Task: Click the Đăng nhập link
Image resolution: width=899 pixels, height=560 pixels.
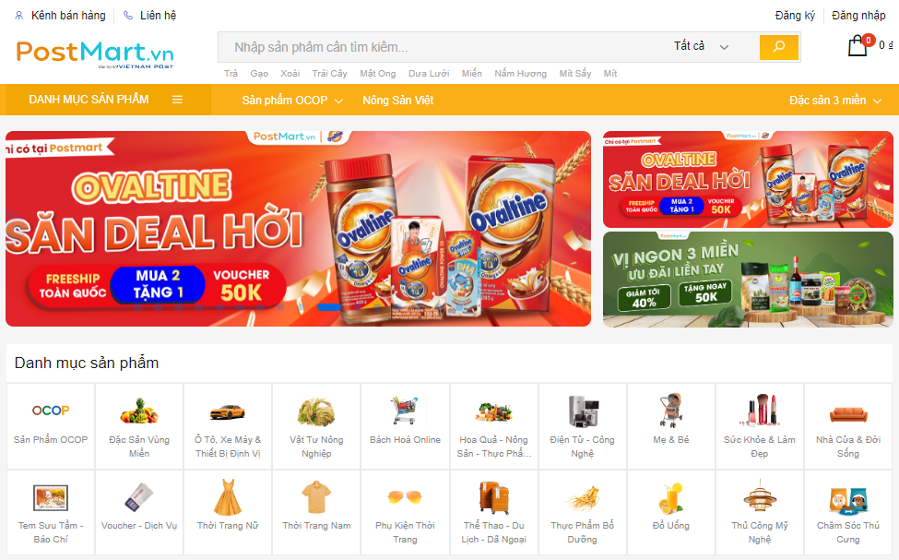Action: tap(858, 16)
